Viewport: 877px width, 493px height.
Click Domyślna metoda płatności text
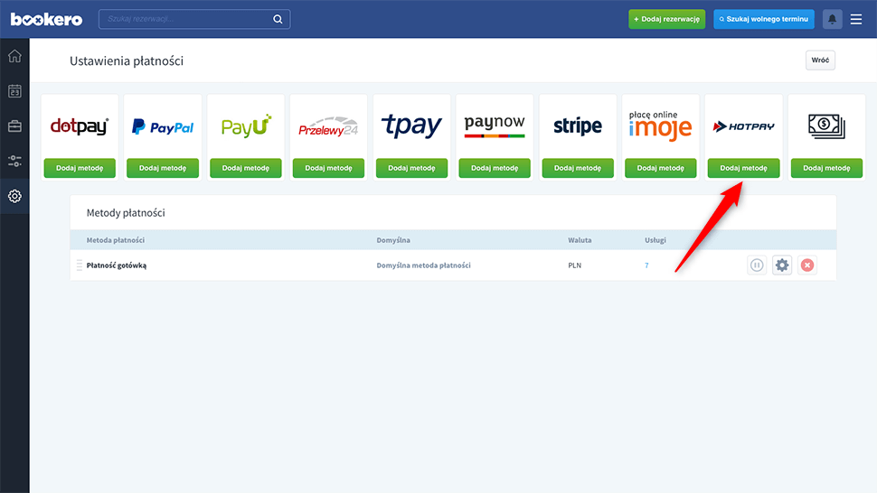pos(423,265)
